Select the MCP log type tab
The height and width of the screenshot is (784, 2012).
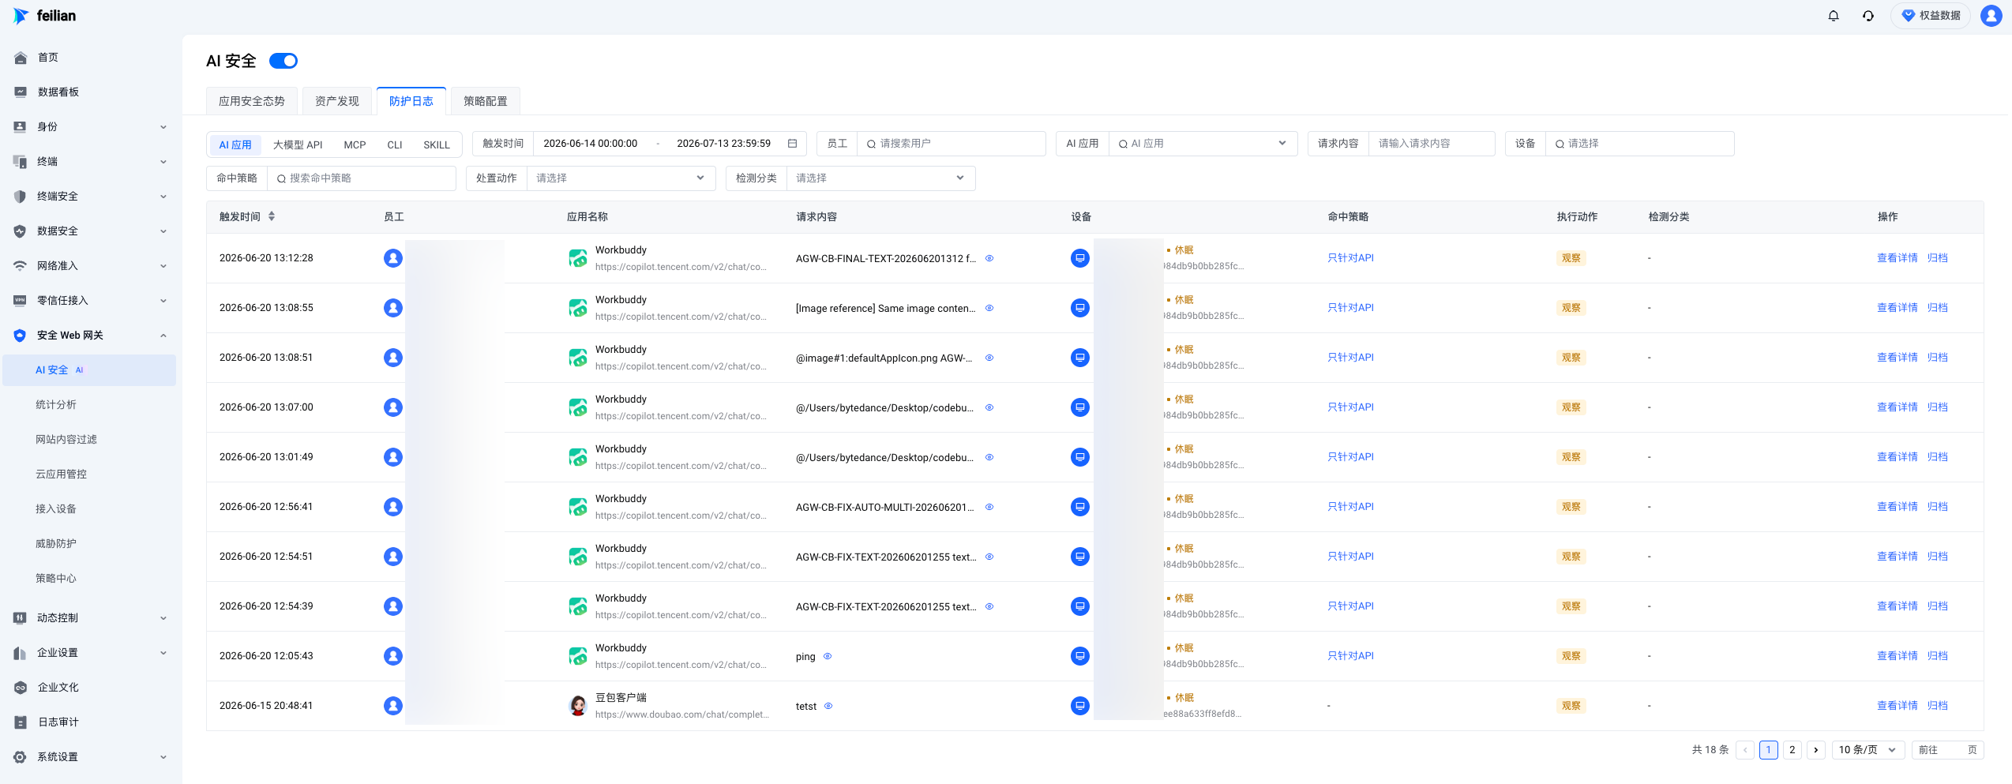[x=355, y=145]
